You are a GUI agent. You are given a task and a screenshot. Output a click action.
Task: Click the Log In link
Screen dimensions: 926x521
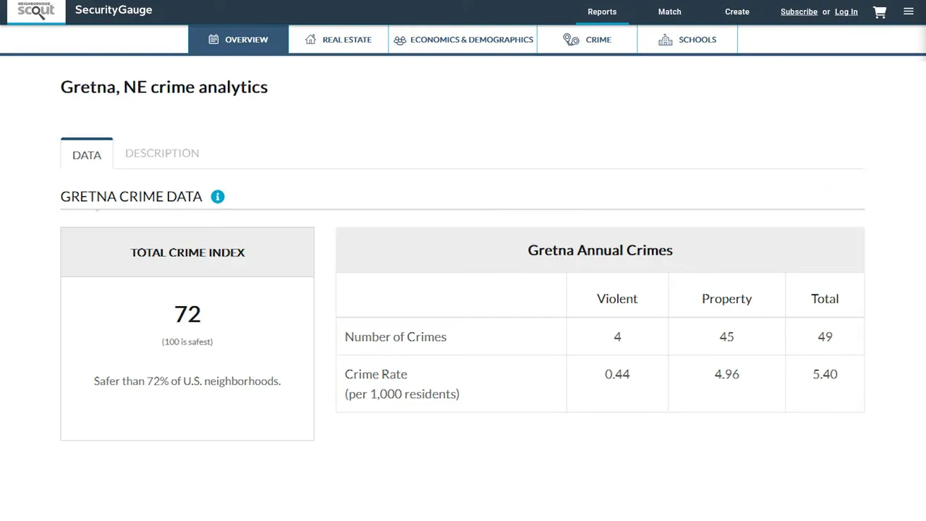(846, 12)
